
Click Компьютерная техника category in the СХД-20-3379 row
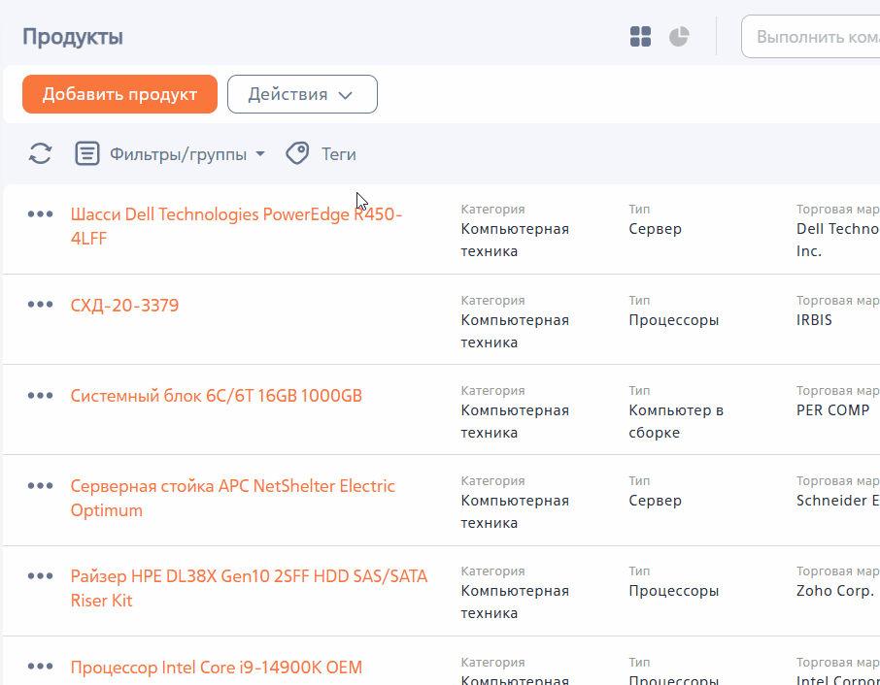pyautogui.click(x=515, y=331)
